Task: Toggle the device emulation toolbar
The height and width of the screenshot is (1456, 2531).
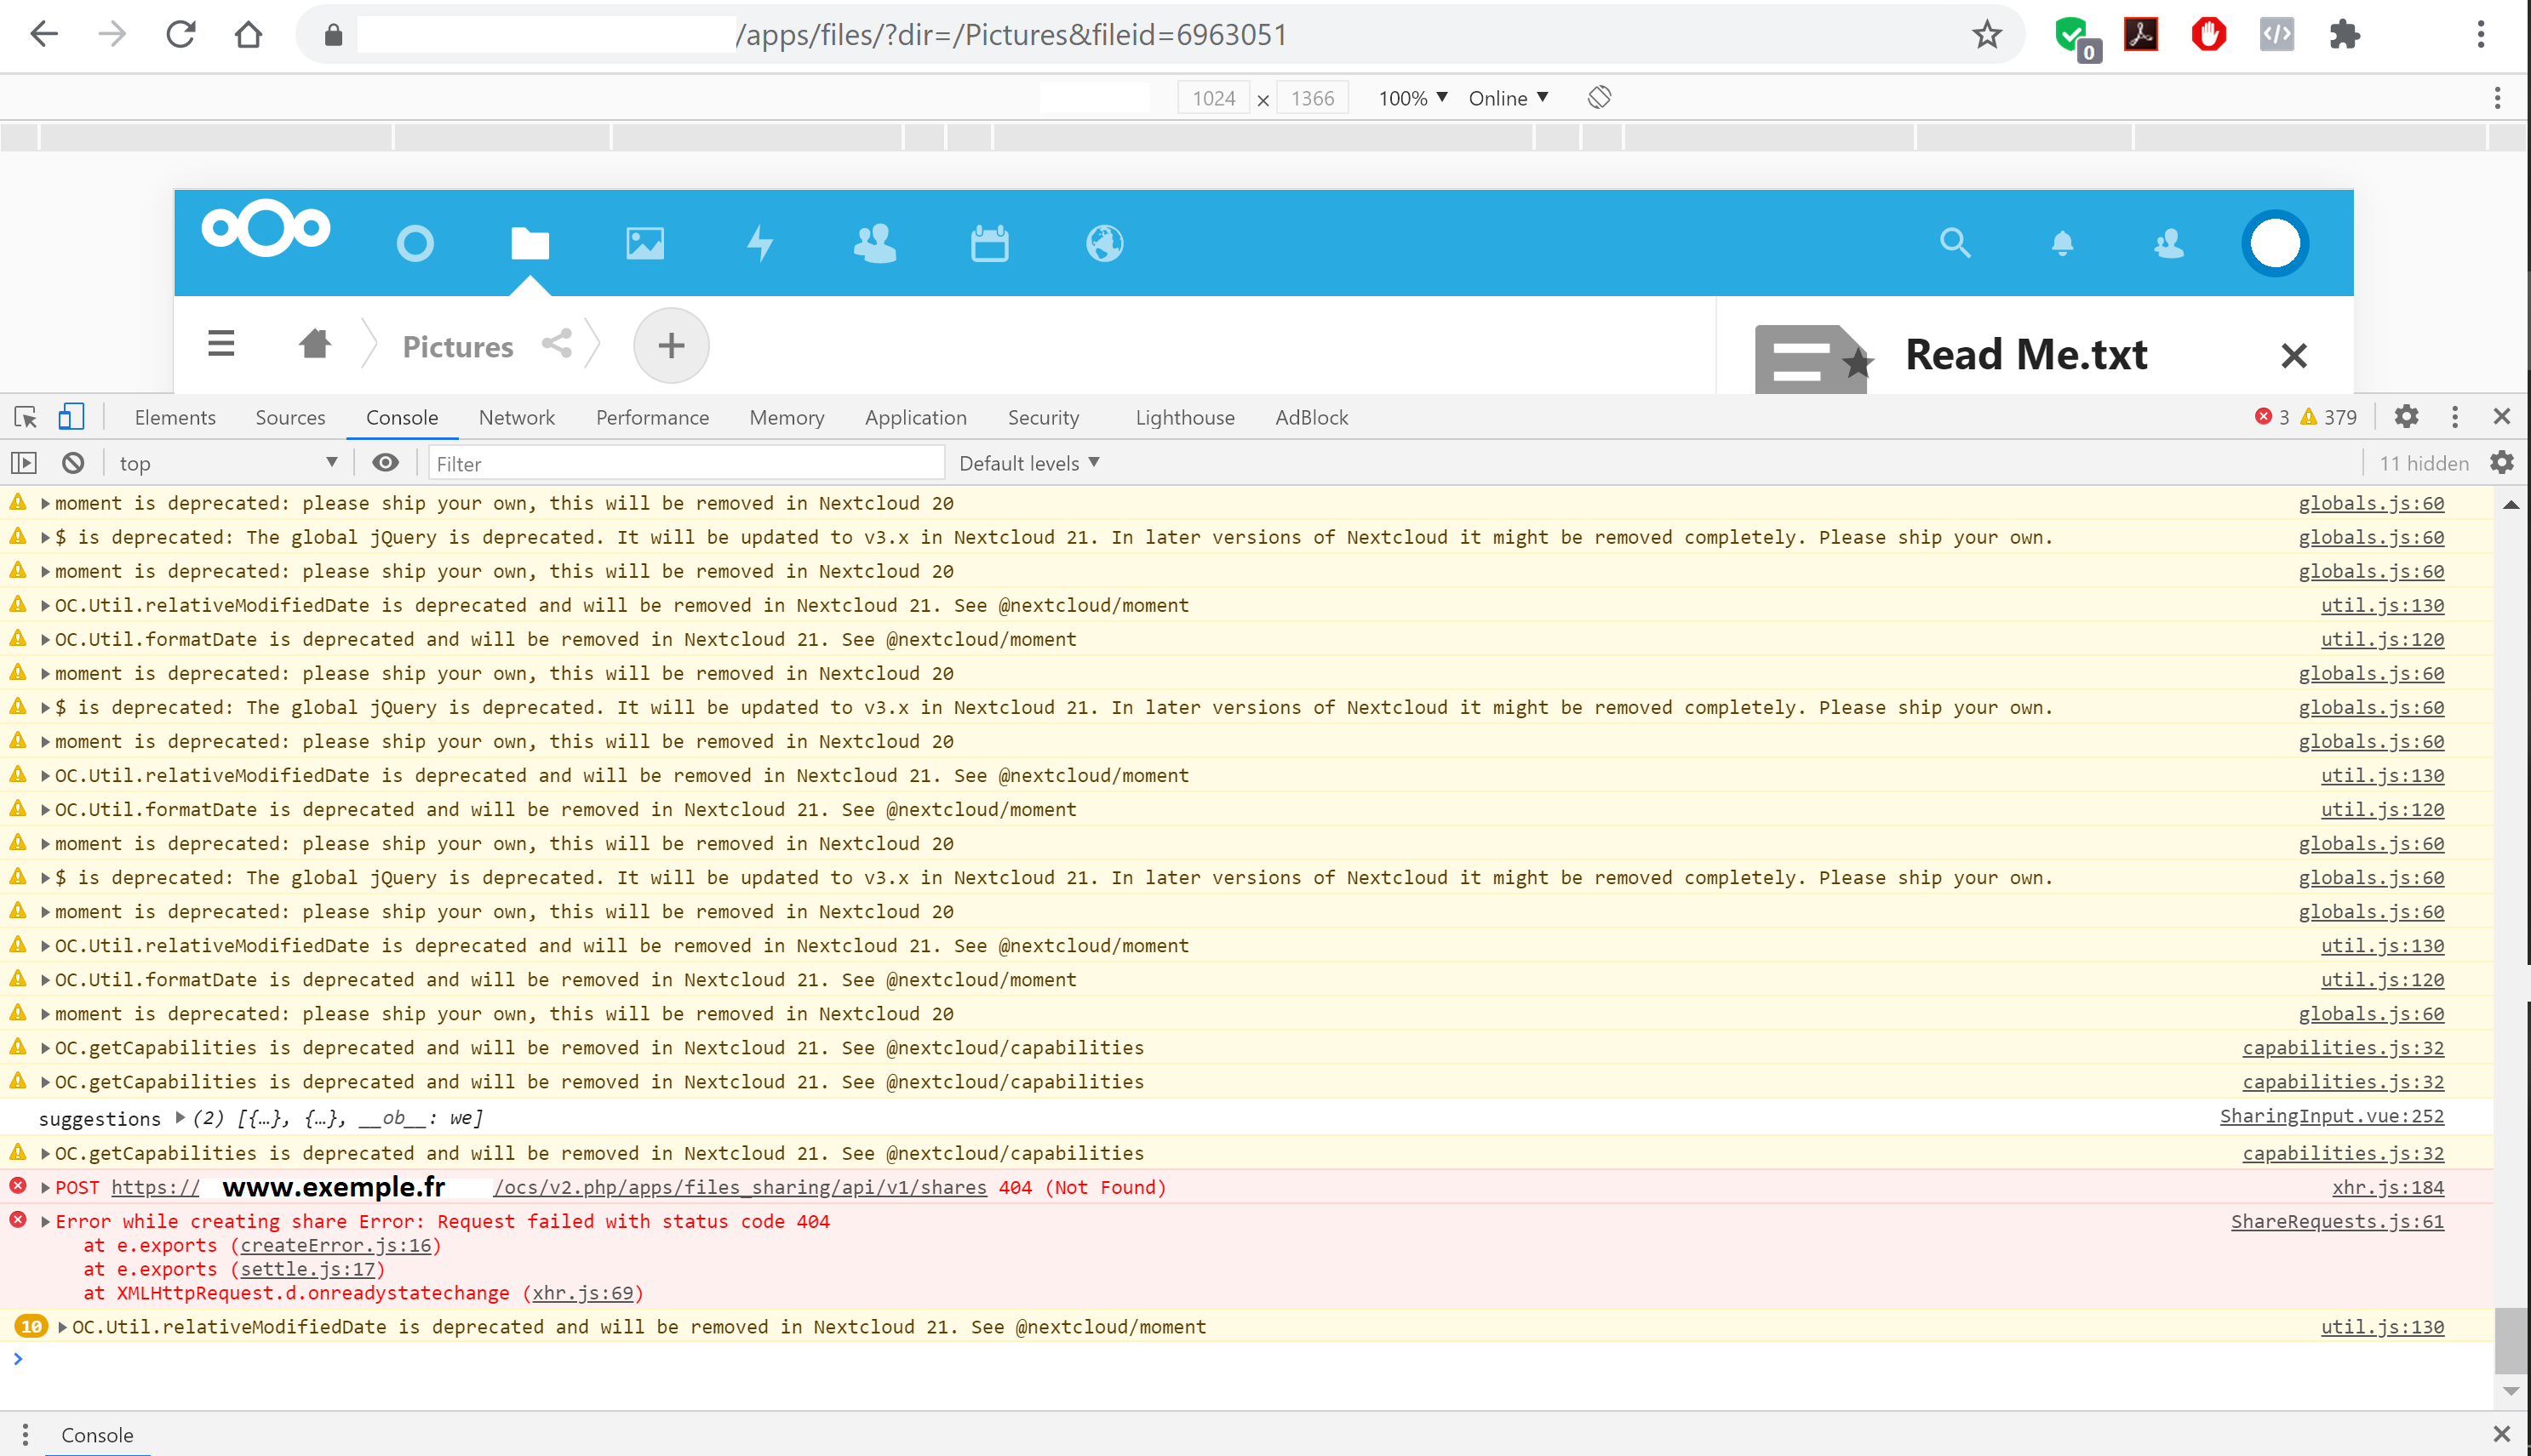Action: (70, 417)
